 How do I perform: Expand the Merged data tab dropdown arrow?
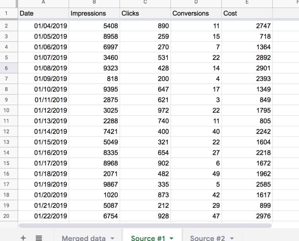pos(112,238)
